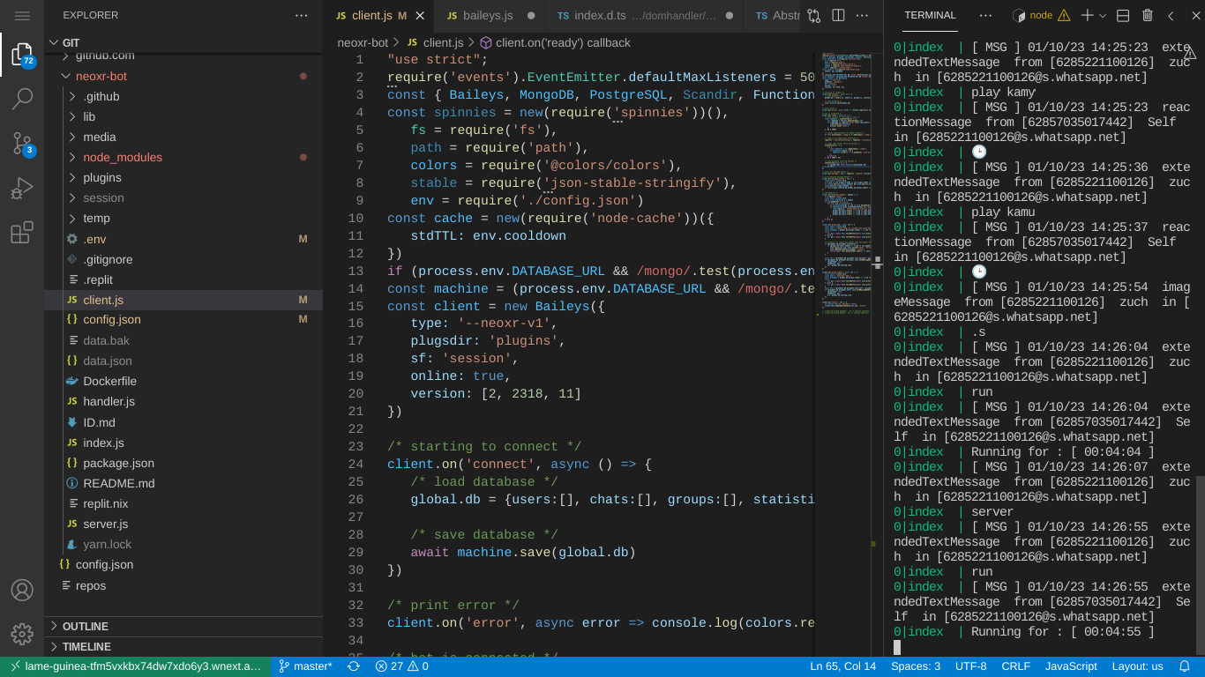Open the Run and Debug view
Screen dimensions: 1205x677
pos(22,188)
